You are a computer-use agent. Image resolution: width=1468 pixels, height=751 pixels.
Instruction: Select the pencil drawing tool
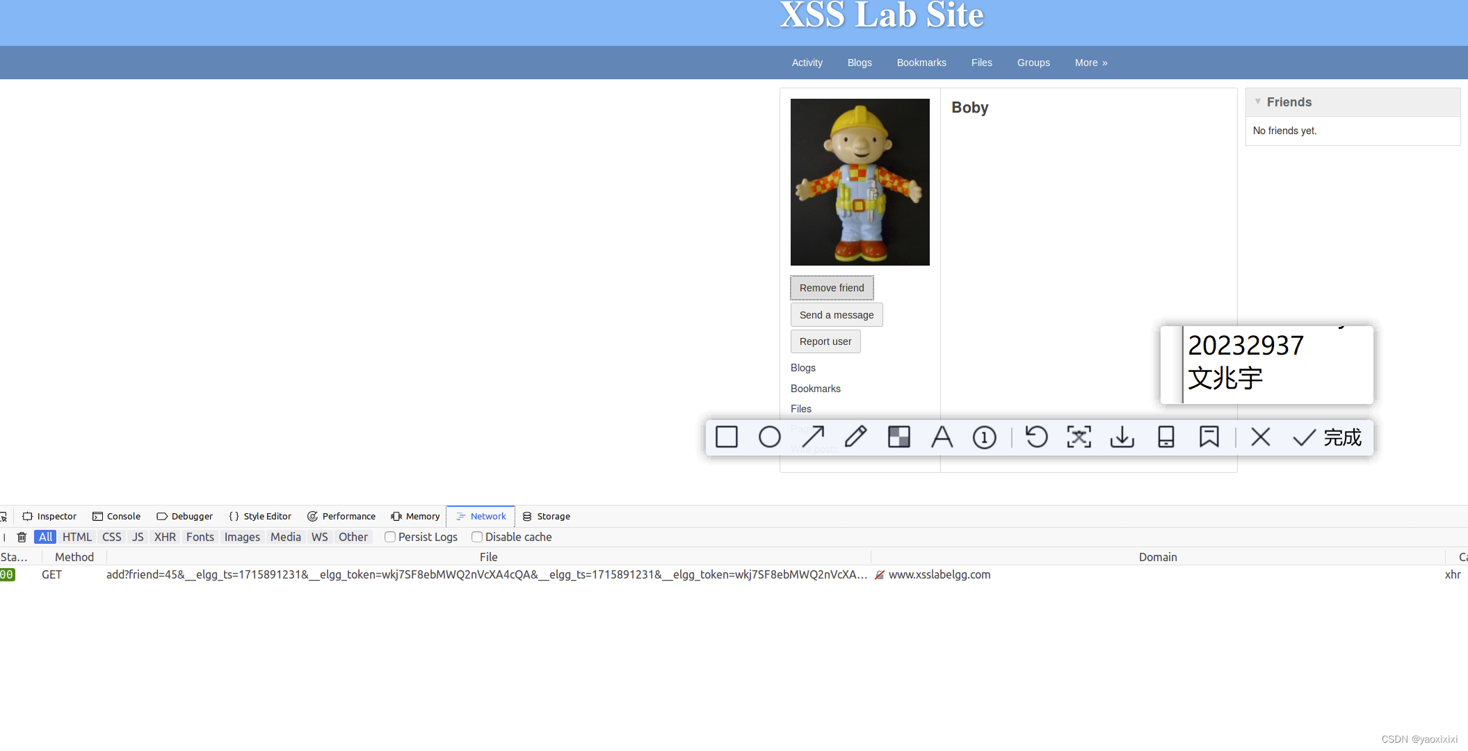click(x=856, y=437)
